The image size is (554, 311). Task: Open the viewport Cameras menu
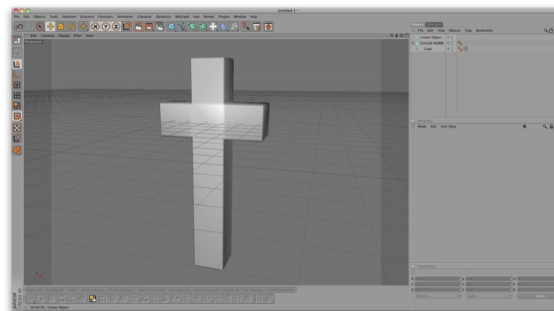tap(48, 36)
